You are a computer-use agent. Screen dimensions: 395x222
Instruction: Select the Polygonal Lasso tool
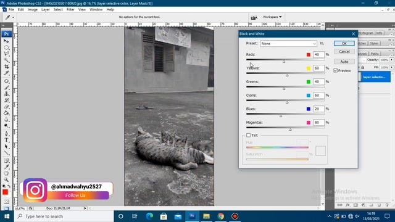pyautogui.click(x=6, y=54)
